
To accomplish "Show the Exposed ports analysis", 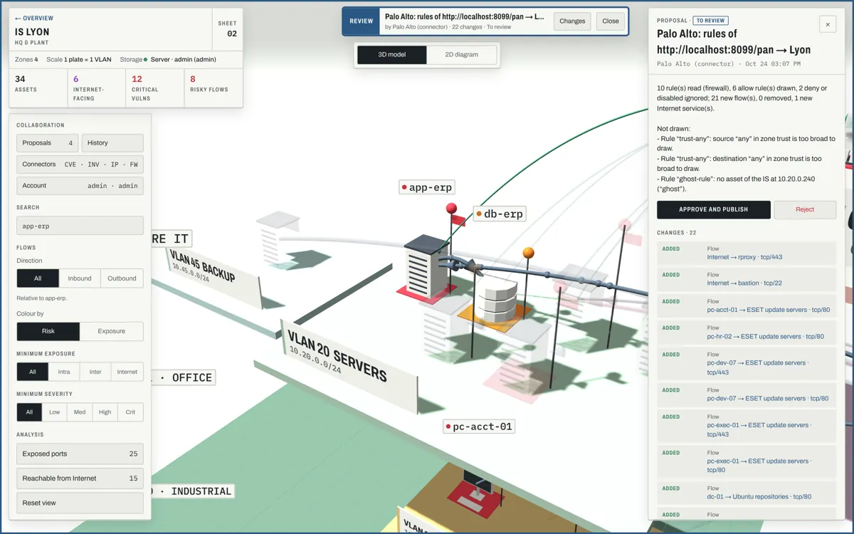I will pyautogui.click(x=80, y=454).
